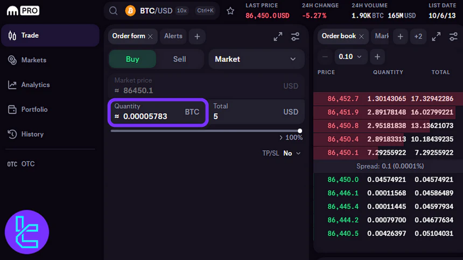Click the search magnifier icon
Image resolution: width=463 pixels, height=260 pixels.
pos(113,11)
